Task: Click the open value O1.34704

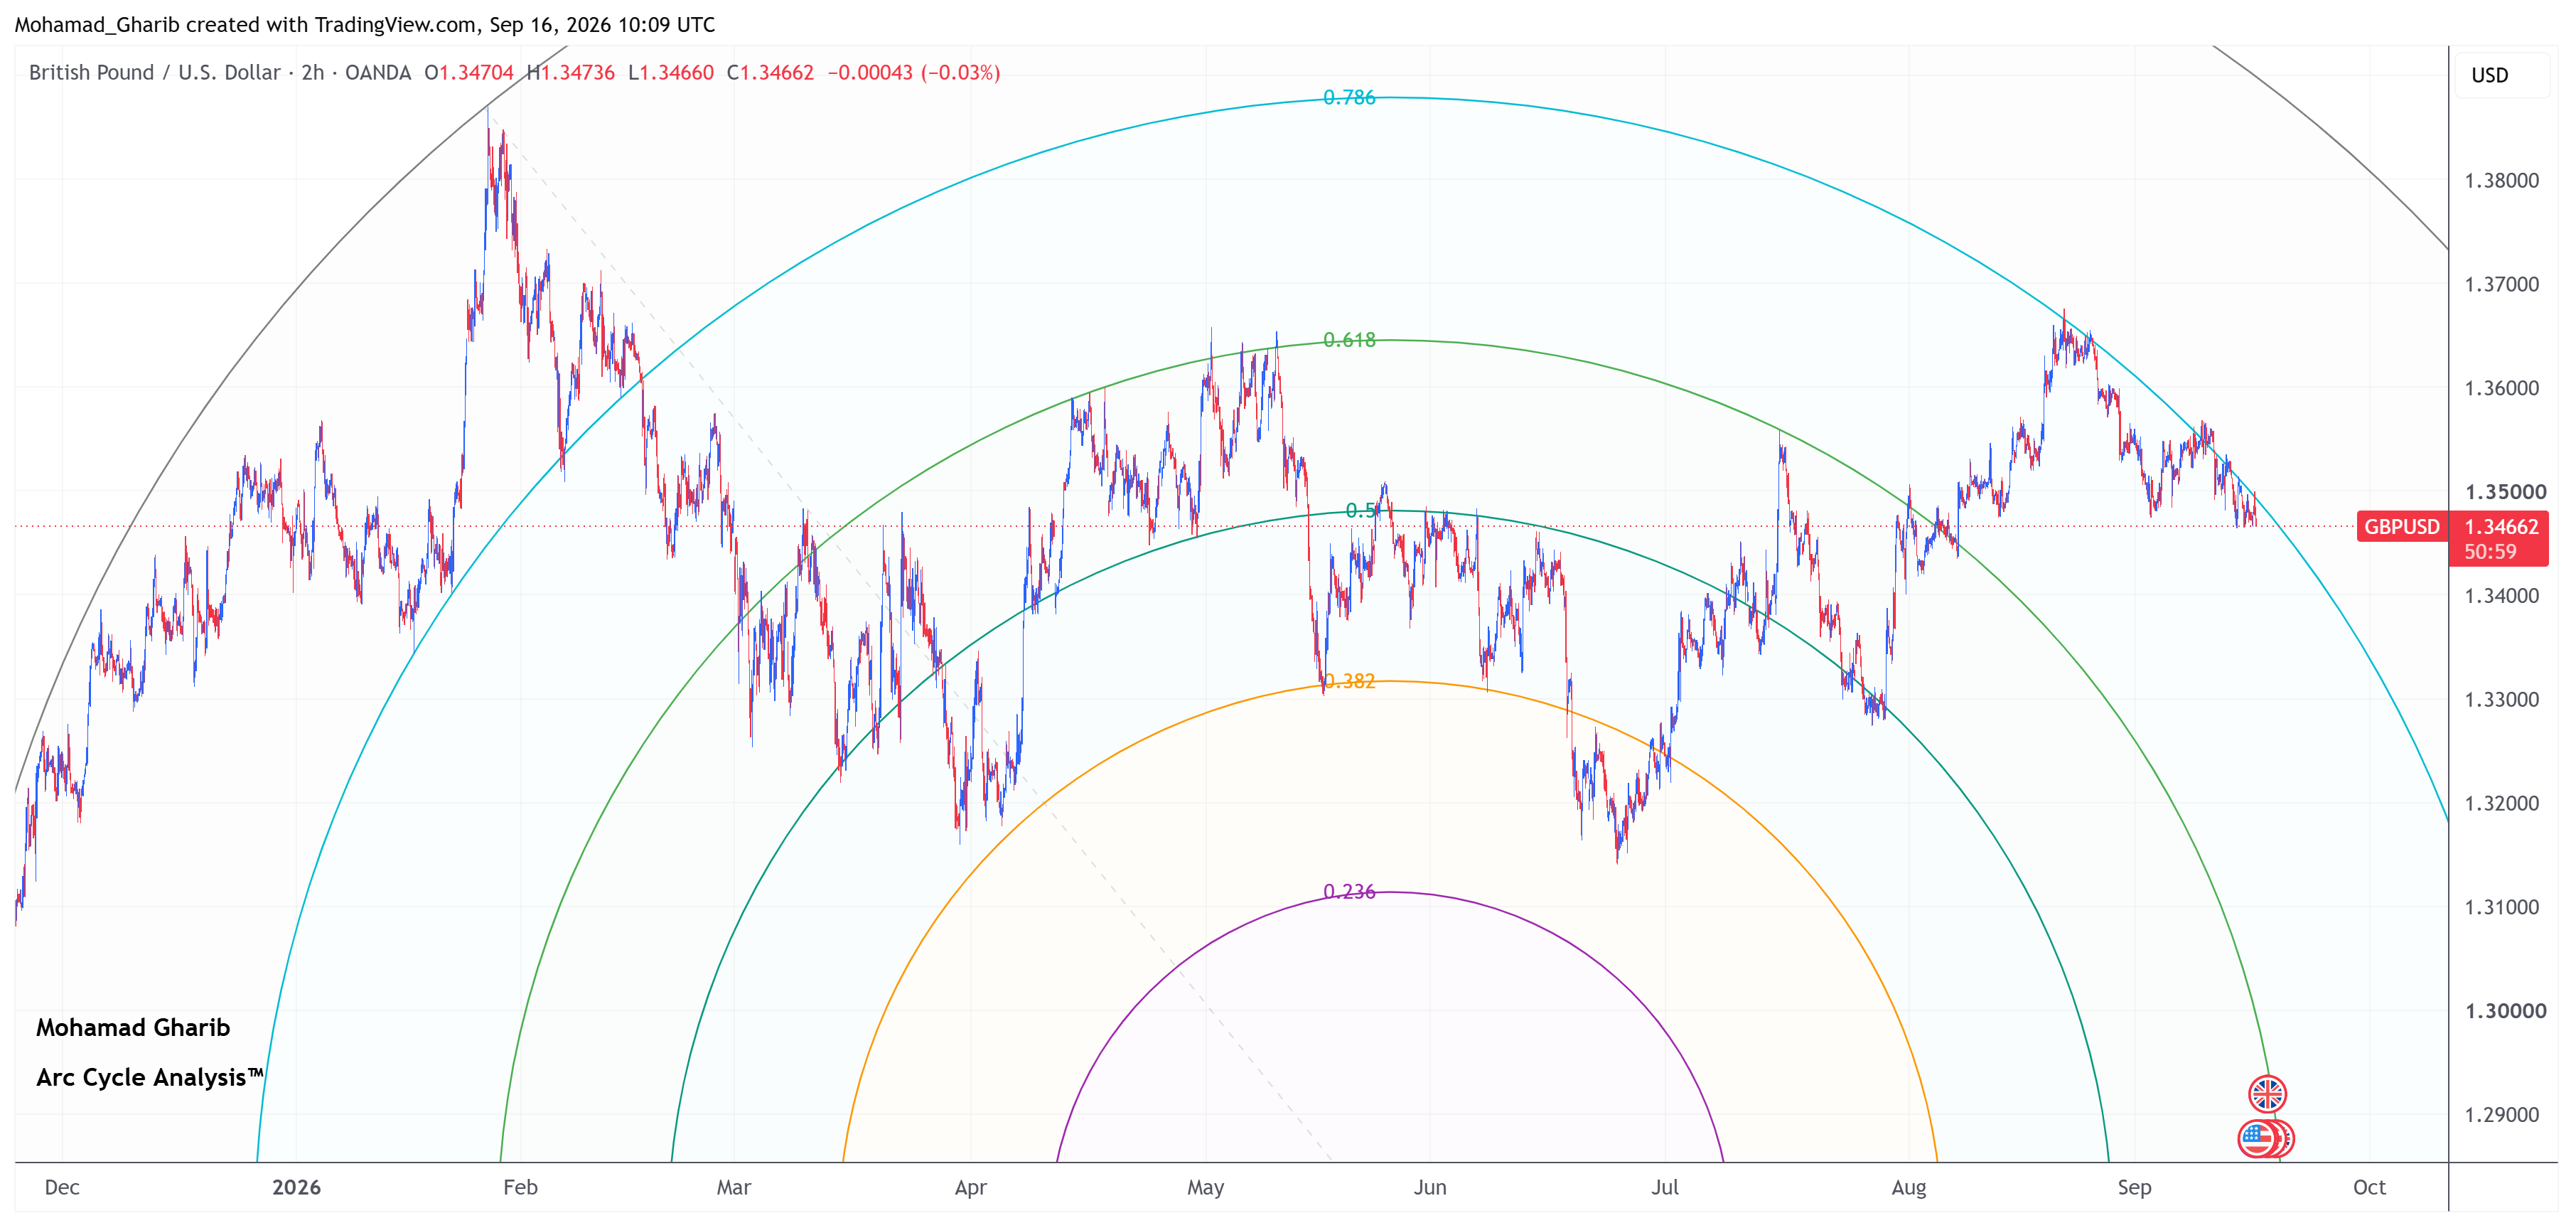Action: tap(468, 72)
